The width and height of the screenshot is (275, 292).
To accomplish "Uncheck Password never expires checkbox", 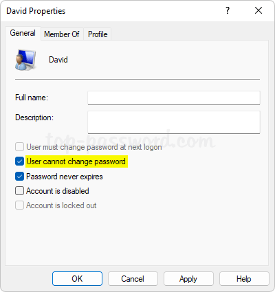I will (x=19, y=177).
